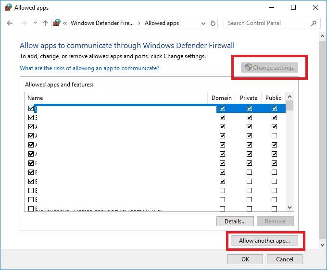This screenshot has width=327, height=270.
Task: Minimize the Allowed apps window
Action: (272, 8)
